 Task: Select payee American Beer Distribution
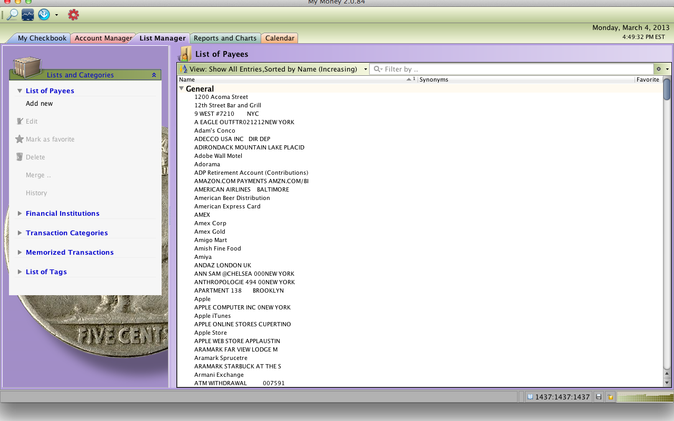pos(232,198)
